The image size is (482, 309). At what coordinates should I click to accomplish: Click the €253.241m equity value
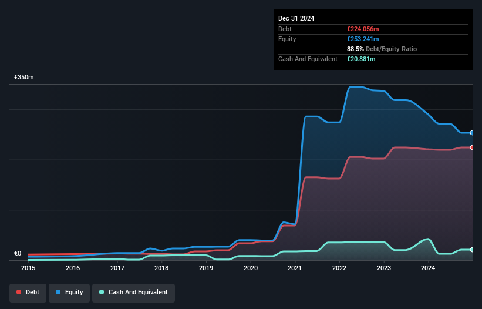[x=363, y=39]
